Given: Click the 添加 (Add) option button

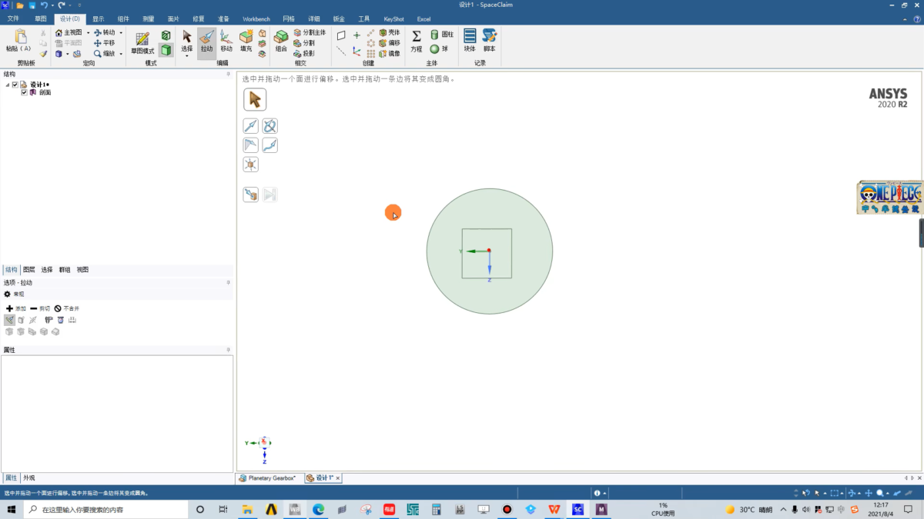Looking at the screenshot, I should coord(15,308).
